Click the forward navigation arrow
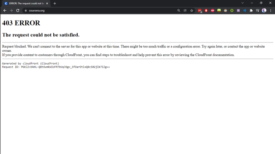The width and height of the screenshot is (275, 154). pos(11,10)
